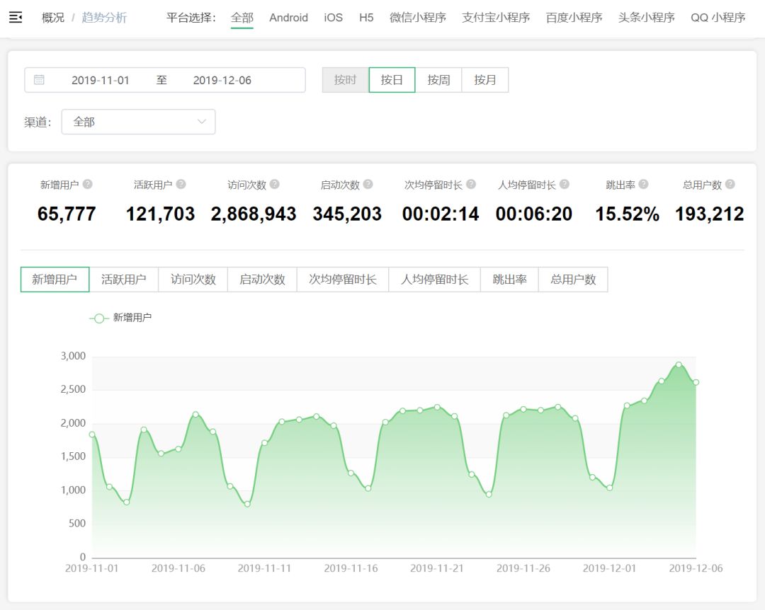Switch chart to 活跃用户 tab
765x610 pixels.
[x=124, y=280]
